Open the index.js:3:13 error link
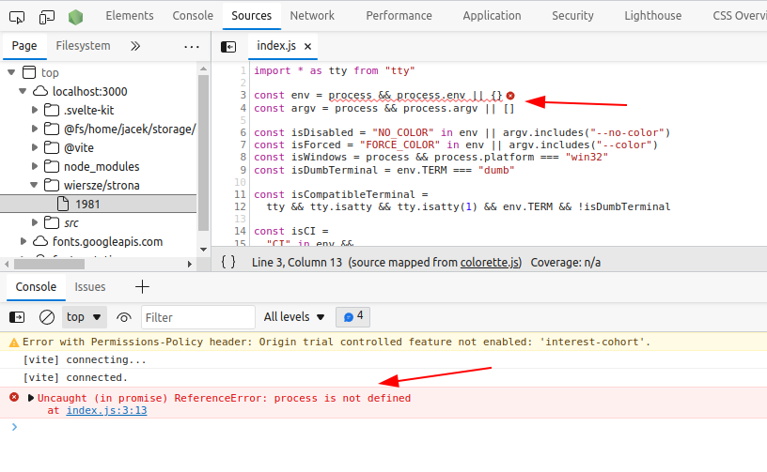The image size is (767, 472). click(106, 410)
